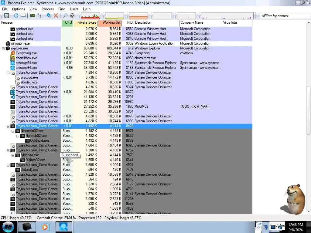
Task: Open the process properties toolbar icon
Action: 49,15
